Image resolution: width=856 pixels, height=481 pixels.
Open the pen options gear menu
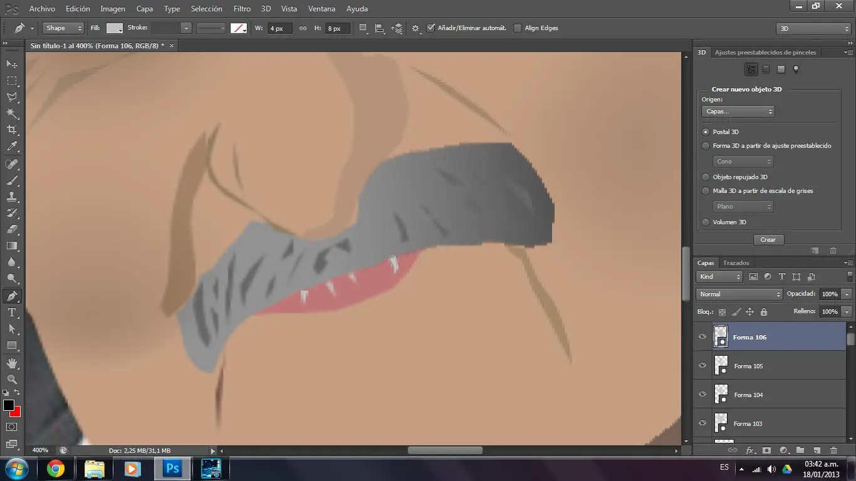tap(415, 28)
